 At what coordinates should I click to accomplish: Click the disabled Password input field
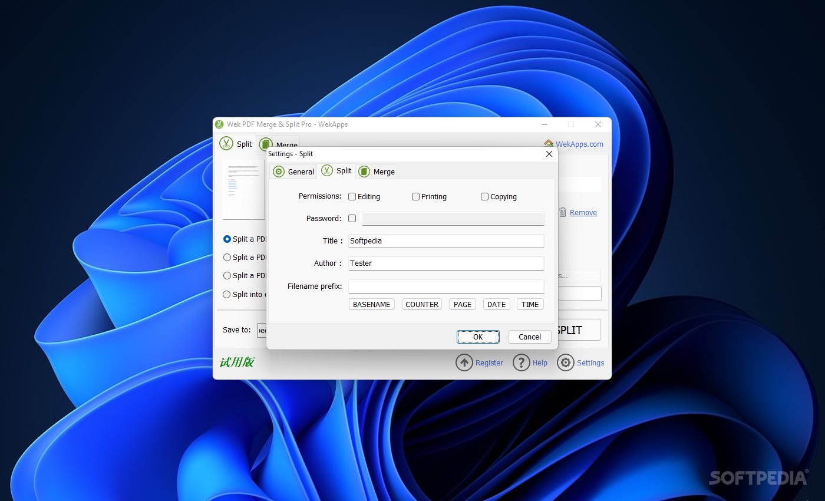(x=453, y=219)
